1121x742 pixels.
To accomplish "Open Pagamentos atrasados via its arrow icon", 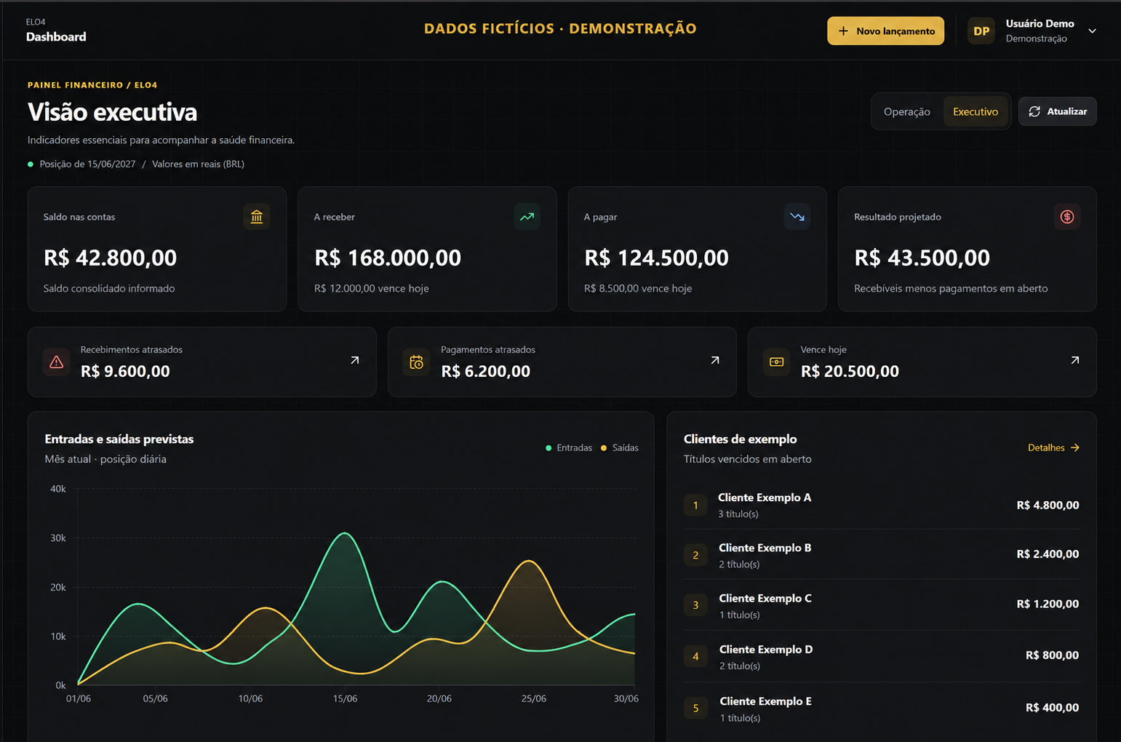I will pyautogui.click(x=715, y=360).
